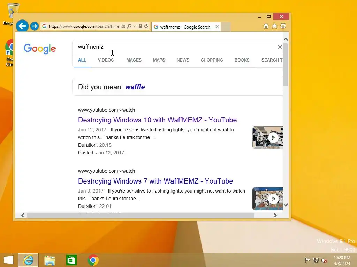
Task: Select Google Chrome desktop shortcut
Action: [x=9, y=53]
